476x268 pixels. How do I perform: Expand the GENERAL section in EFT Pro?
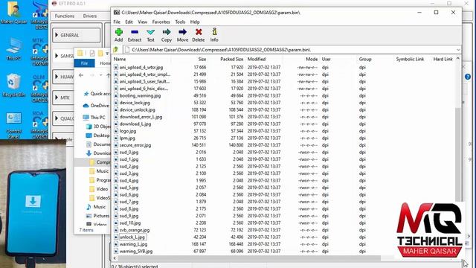76,35
